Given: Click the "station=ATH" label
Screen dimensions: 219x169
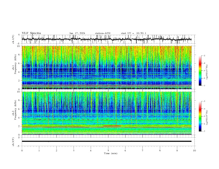Looking at the screenshot, I should (103, 33).
